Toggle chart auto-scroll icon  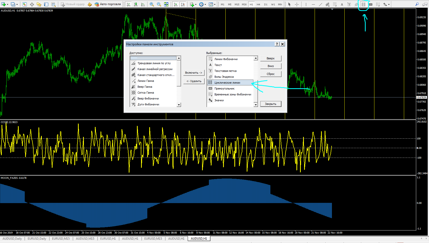176,4
